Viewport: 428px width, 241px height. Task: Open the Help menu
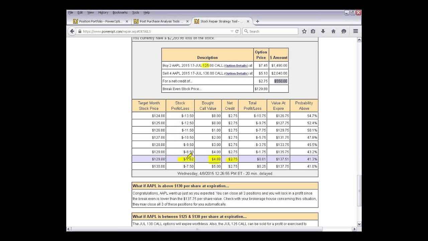point(146,12)
